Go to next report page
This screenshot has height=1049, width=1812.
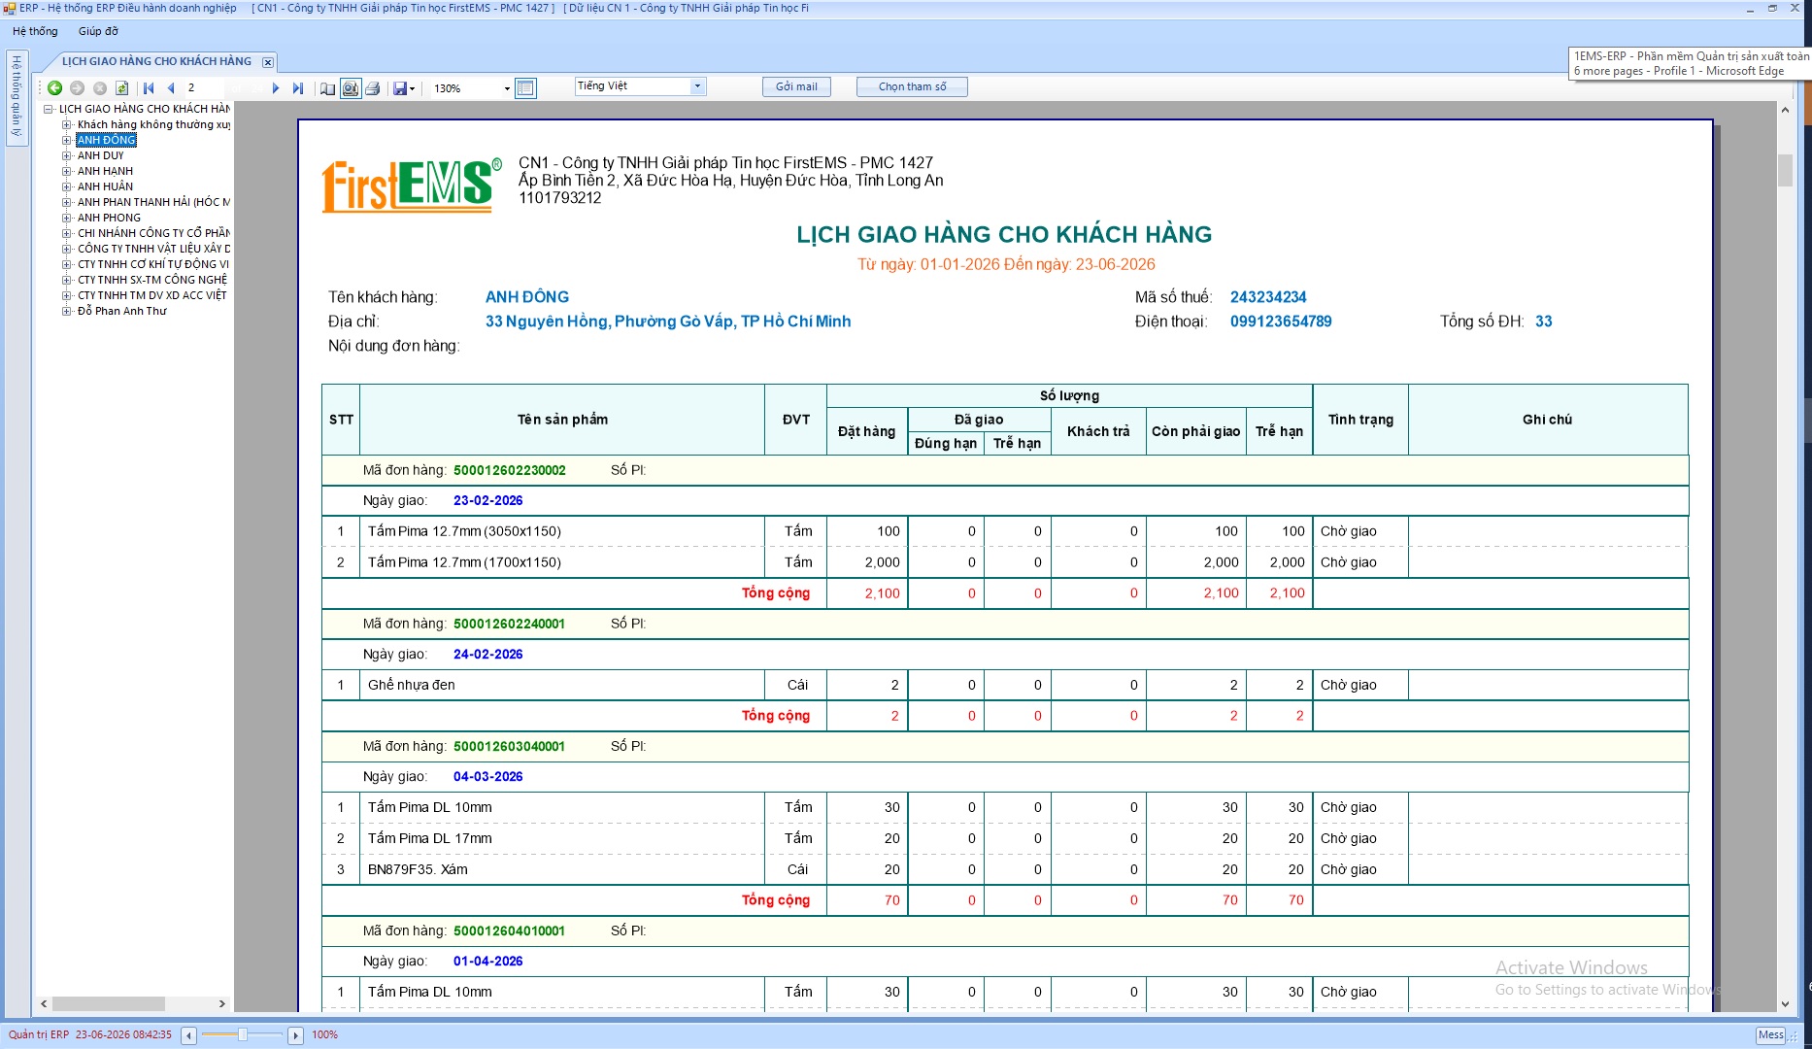(276, 87)
